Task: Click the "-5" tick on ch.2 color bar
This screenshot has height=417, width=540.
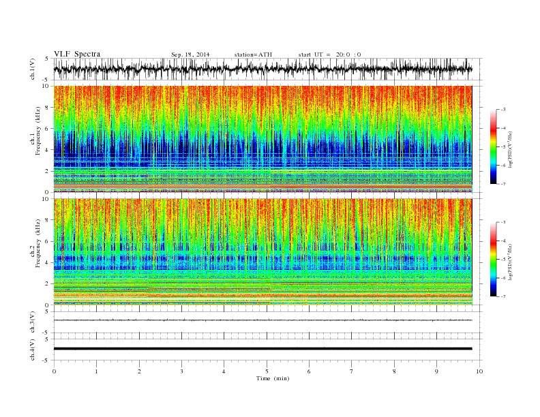Action: (x=502, y=260)
